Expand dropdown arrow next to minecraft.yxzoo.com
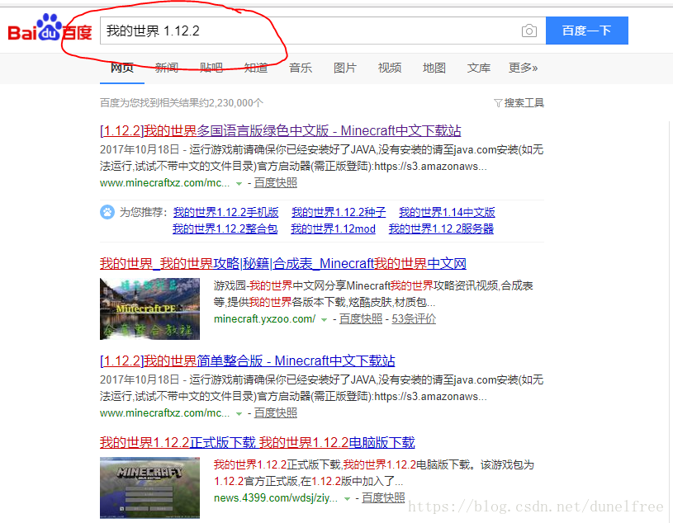This screenshot has height=523, width=673. pos(324,320)
